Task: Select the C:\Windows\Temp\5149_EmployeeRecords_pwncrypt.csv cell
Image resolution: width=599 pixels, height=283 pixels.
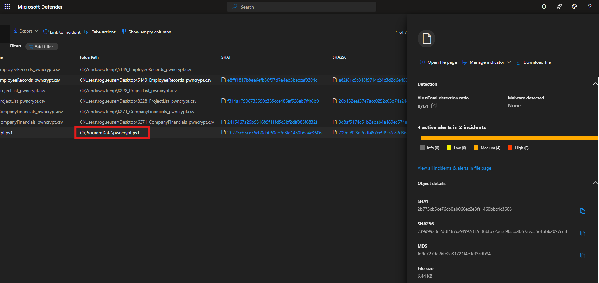Action: [x=135, y=69]
